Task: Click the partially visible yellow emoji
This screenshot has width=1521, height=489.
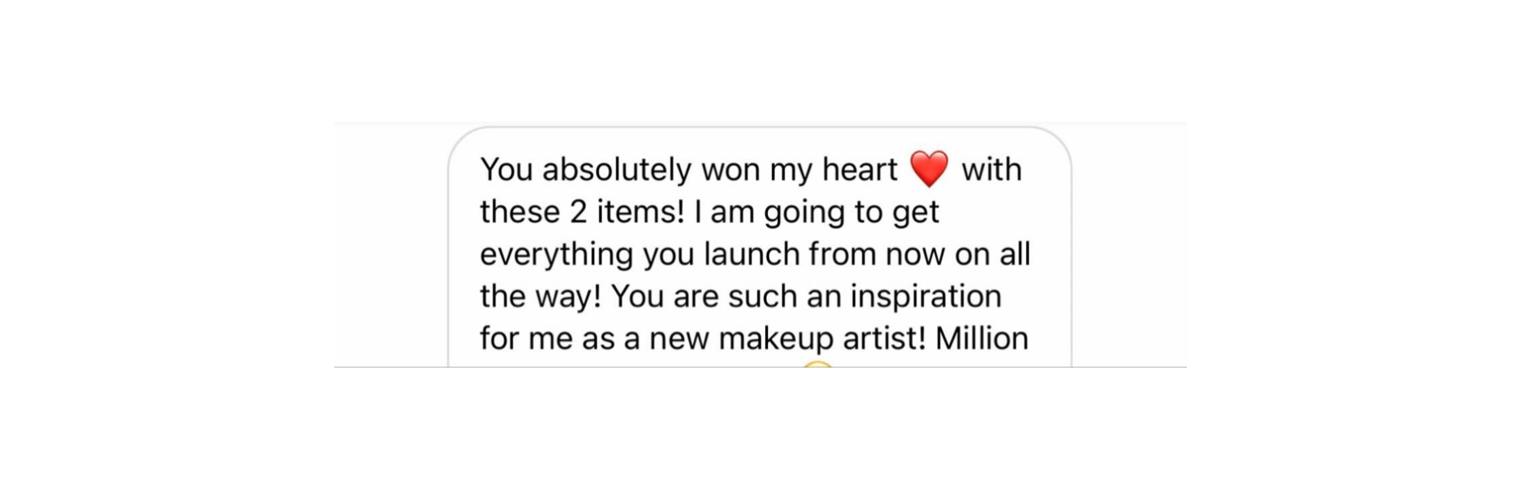Action: point(818,365)
